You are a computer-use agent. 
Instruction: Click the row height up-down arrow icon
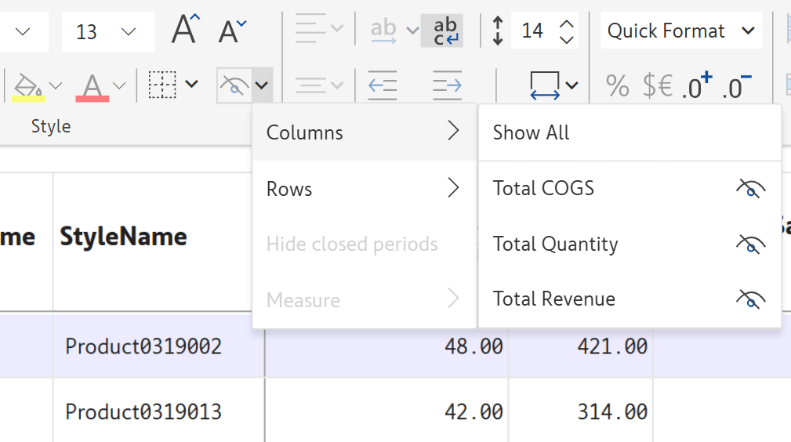click(x=497, y=31)
